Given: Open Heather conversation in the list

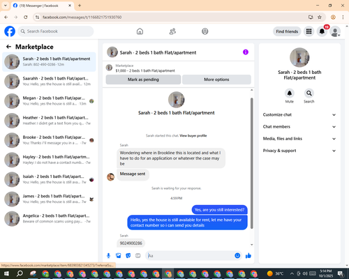Looking at the screenshot, I should coord(49,121).
